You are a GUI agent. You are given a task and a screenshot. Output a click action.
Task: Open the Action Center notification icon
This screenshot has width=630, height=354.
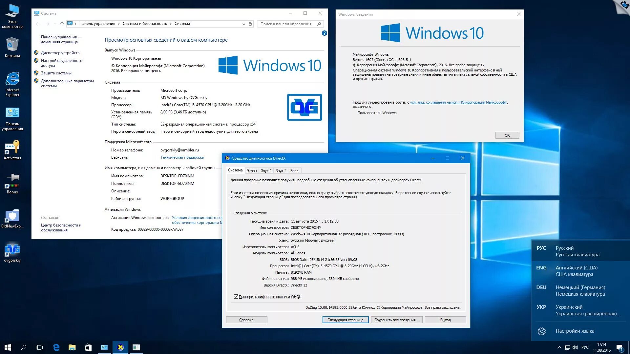pos(619,347)
